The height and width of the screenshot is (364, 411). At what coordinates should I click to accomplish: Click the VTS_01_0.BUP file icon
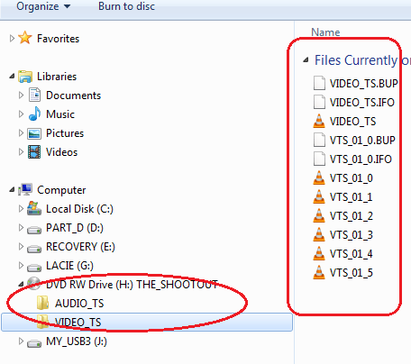tap(319, 140)
